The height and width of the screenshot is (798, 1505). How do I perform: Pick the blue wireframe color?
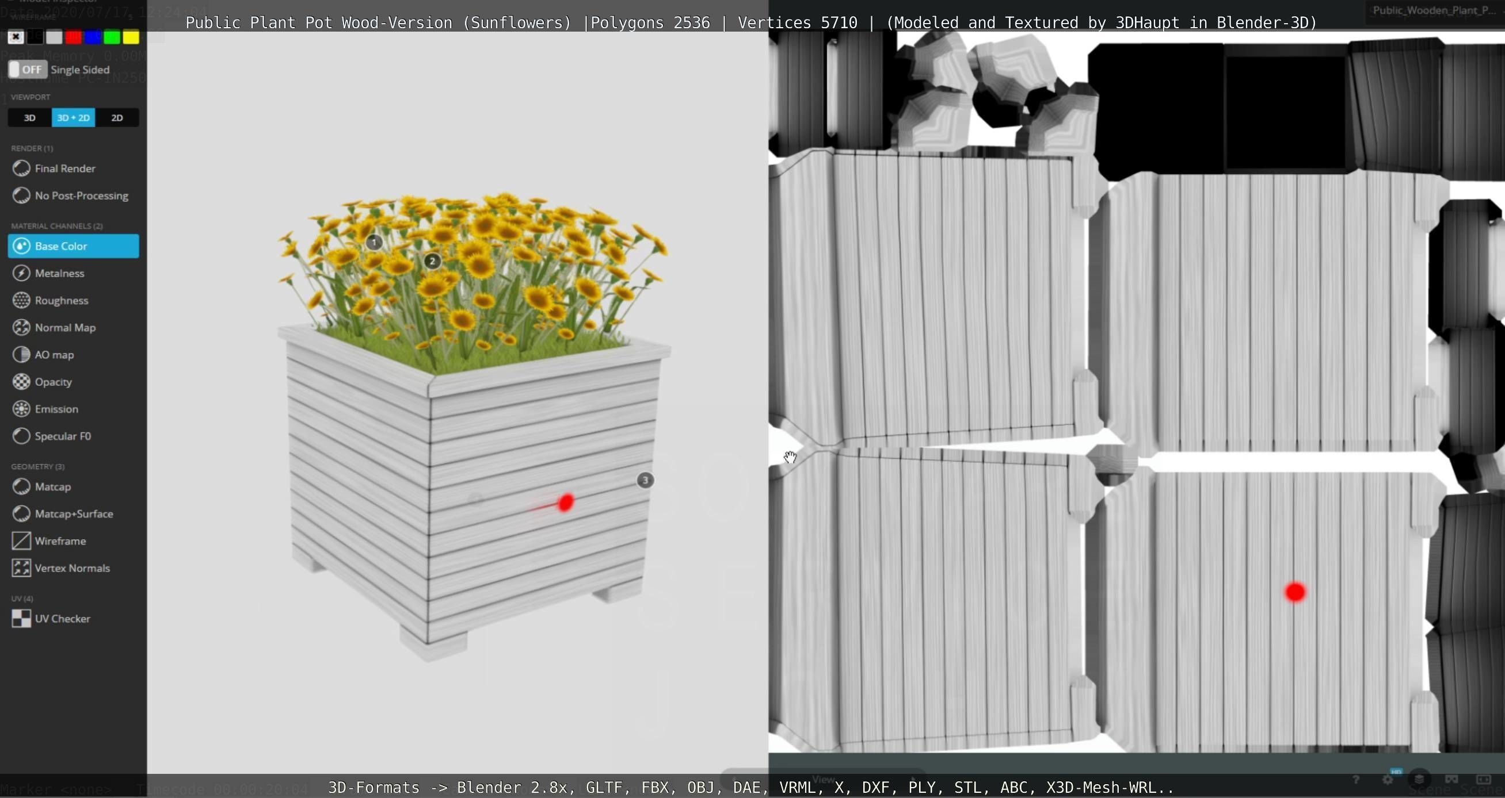(93, 37)
